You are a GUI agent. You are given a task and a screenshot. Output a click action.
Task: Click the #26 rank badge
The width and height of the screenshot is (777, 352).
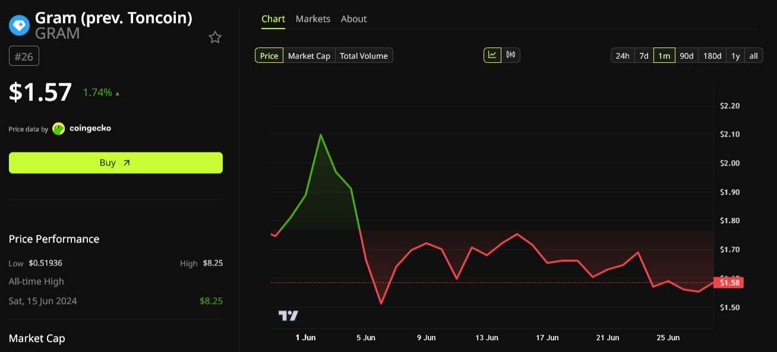tap(24, 56)
